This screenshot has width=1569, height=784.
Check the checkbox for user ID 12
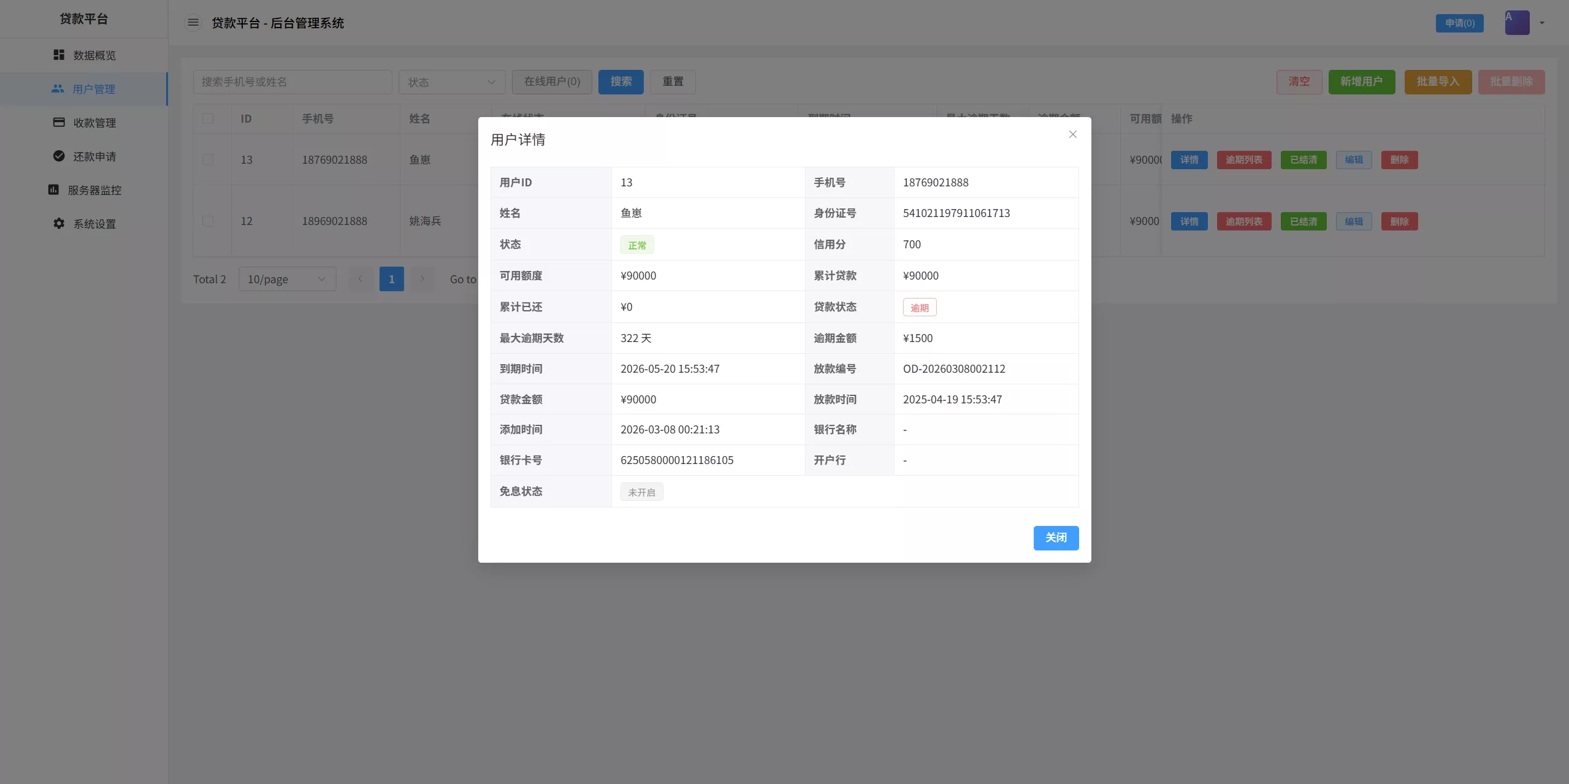(x=208, y=221)
